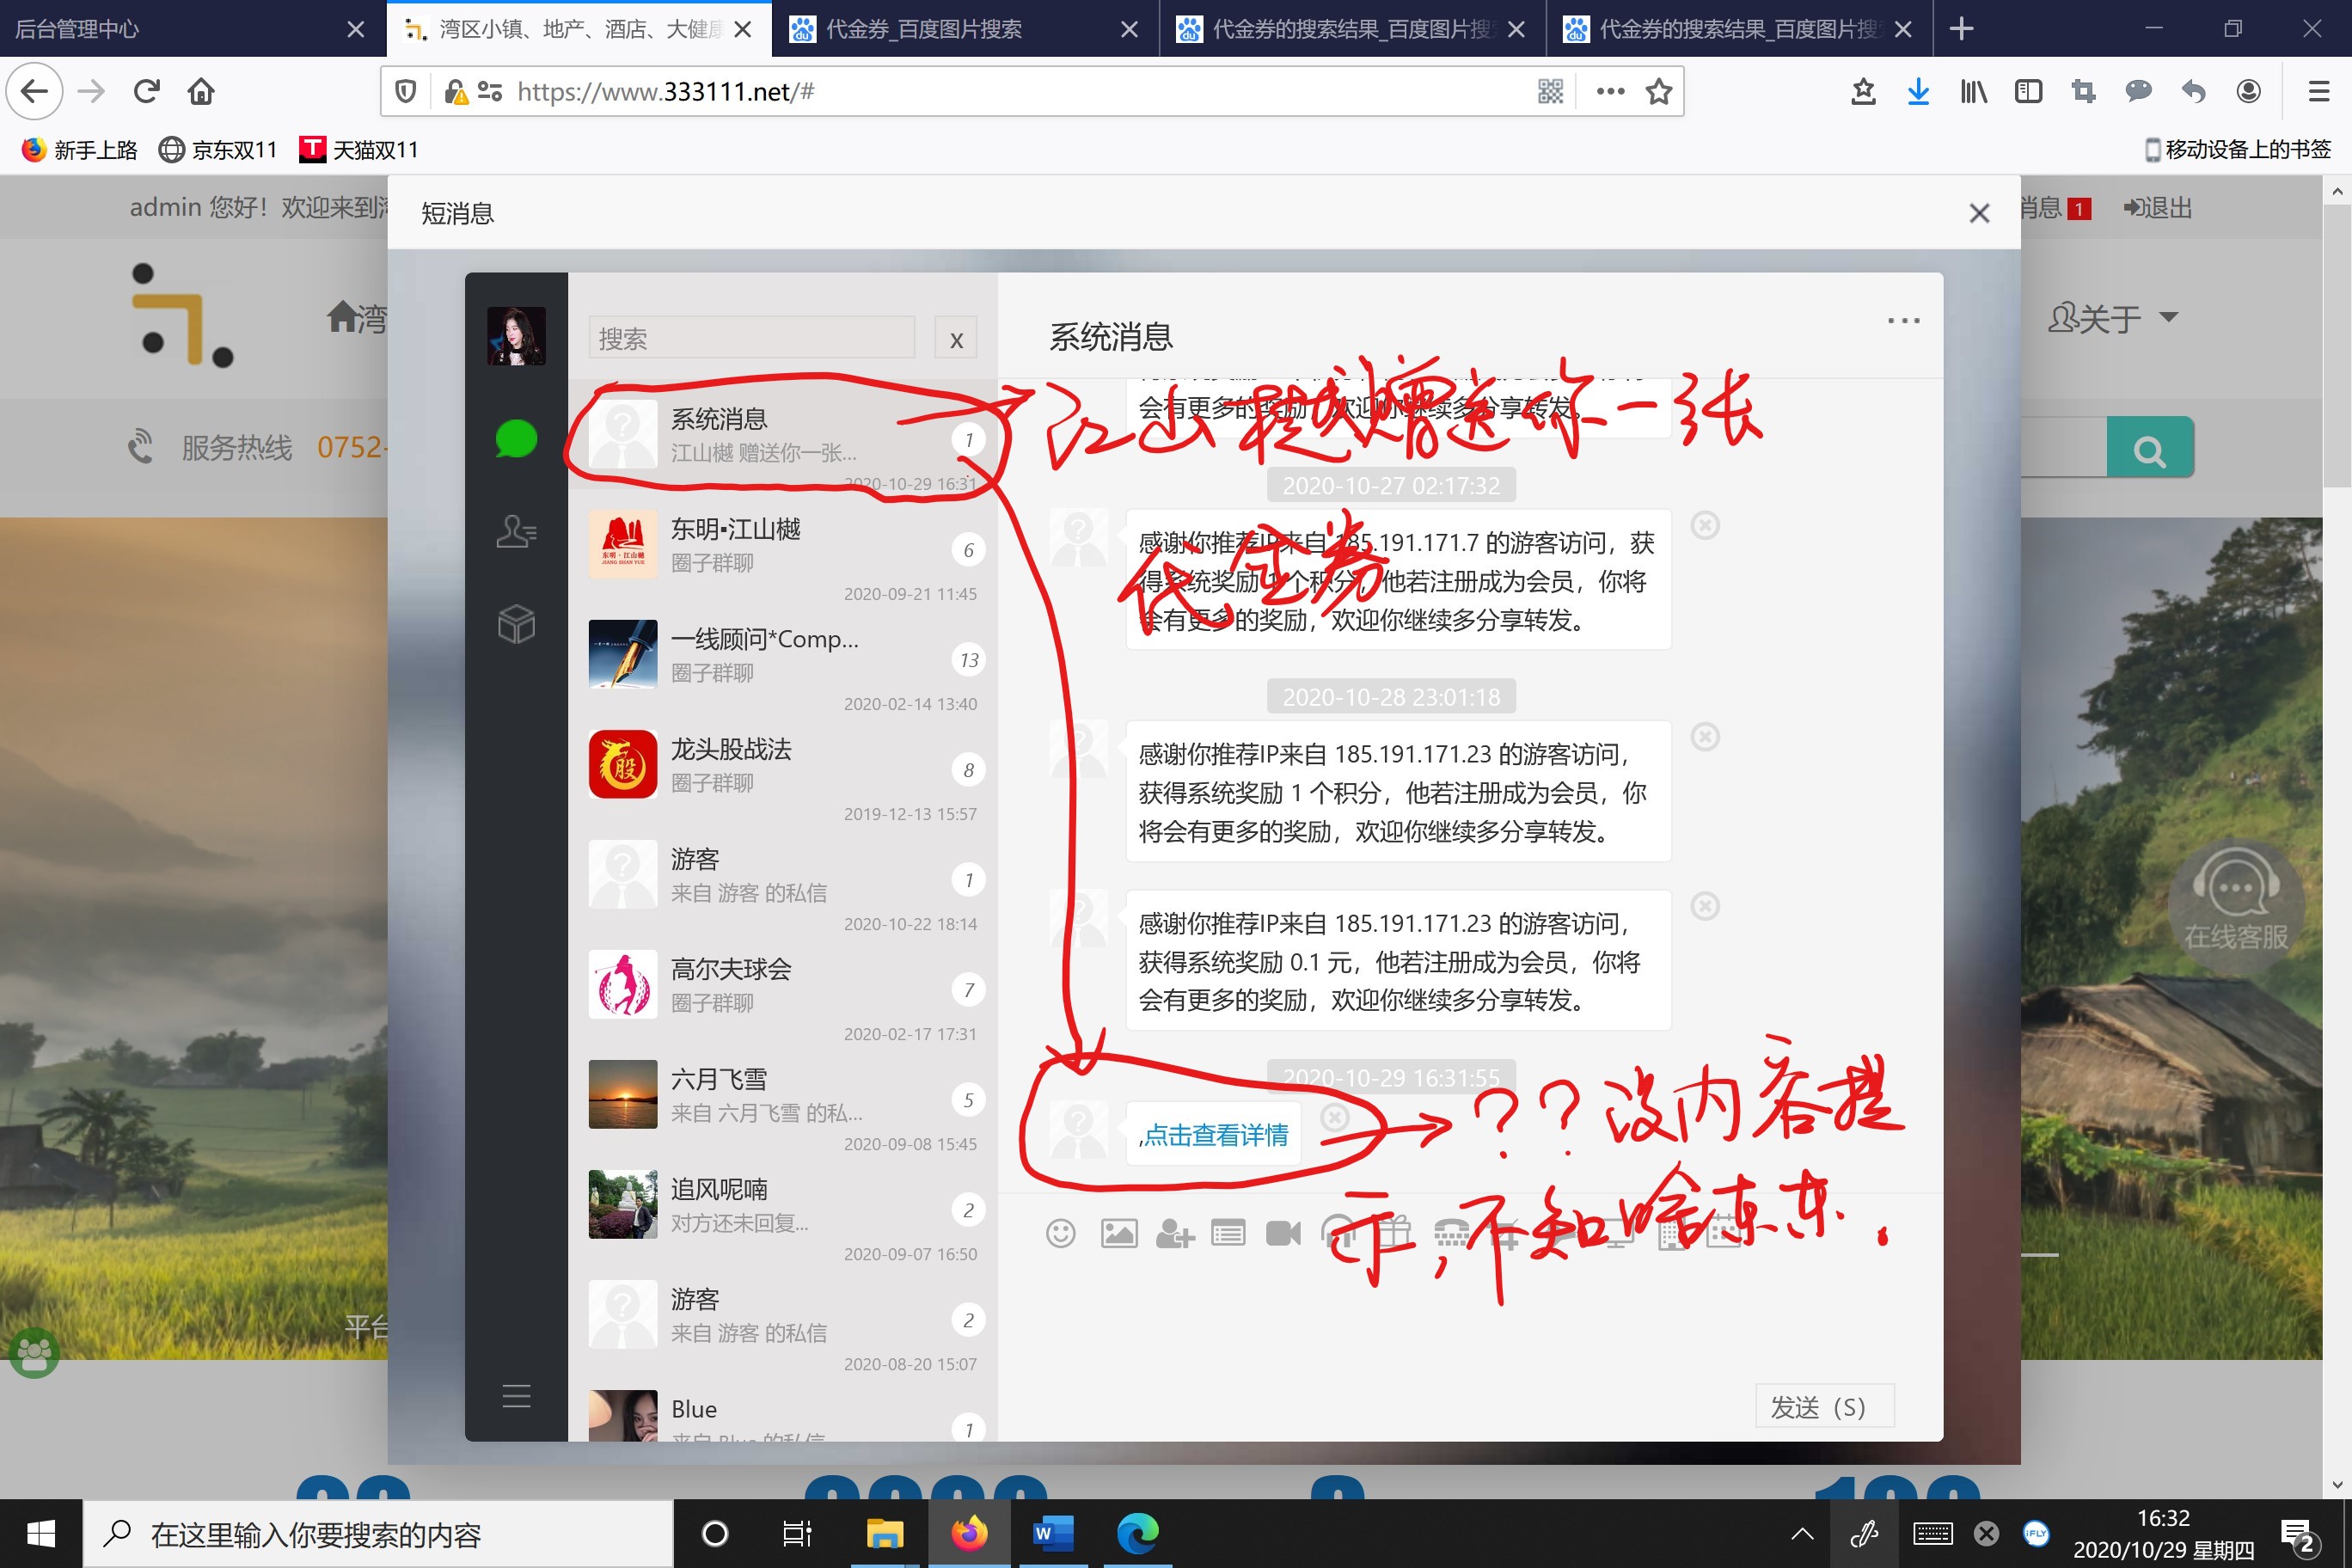Viewport: 2352px width, 1568px height.
Task: Click the 搜索 contact search field
Action: [751, 339]
